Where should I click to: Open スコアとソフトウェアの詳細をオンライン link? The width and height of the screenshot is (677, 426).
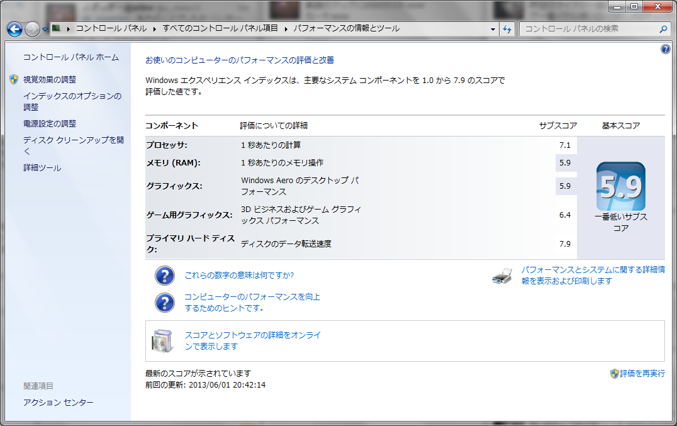(253, 341)
